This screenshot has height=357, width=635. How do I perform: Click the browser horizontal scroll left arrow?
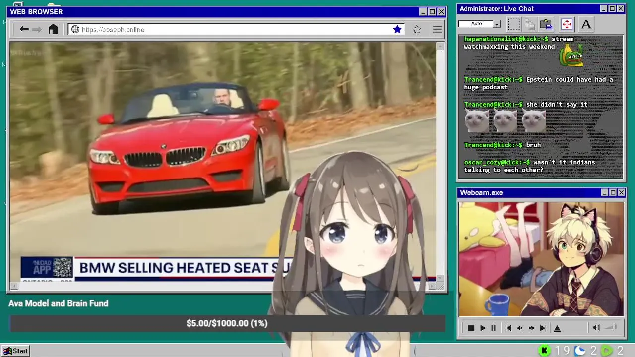pyautogui.click(x=14, y=285)
